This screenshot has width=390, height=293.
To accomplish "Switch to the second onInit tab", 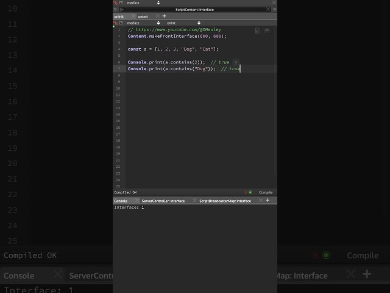I will click(x=143, y=16).
